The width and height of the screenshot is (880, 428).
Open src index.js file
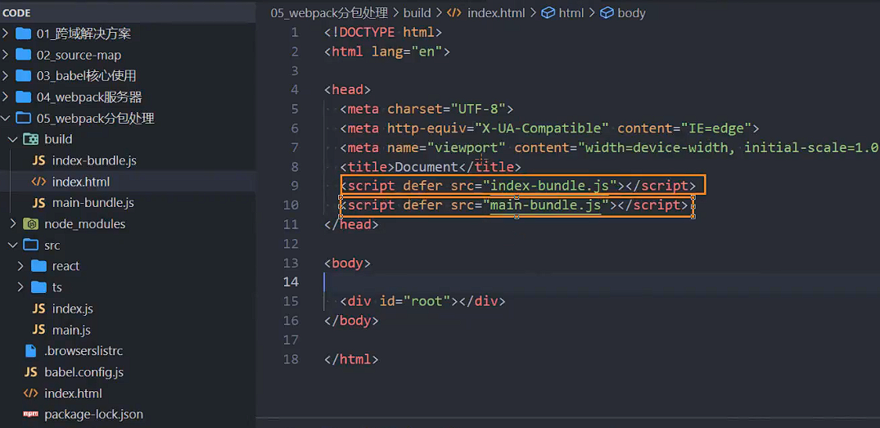72,309
